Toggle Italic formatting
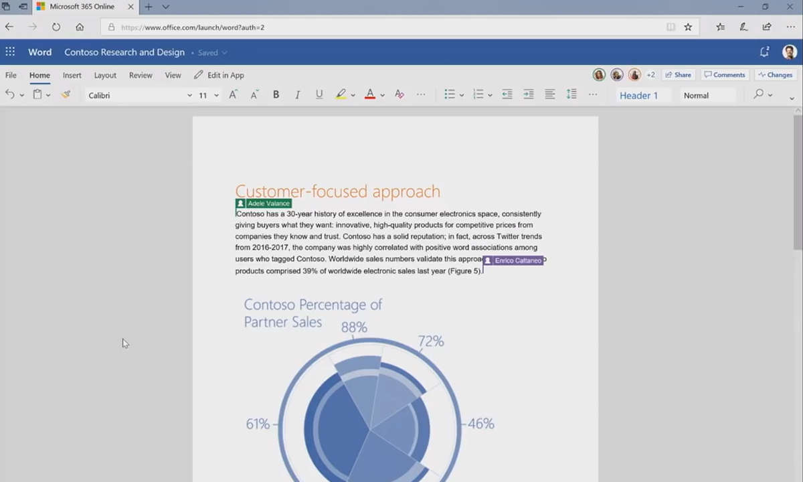The height and width of the screenshot is (482, 803). coord(298,95)
